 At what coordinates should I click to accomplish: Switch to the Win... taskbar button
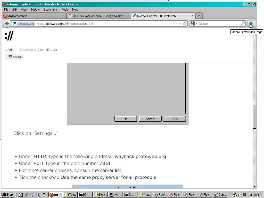(115, 195)
